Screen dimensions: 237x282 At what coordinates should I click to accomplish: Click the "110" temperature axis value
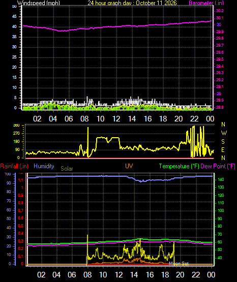221,203
